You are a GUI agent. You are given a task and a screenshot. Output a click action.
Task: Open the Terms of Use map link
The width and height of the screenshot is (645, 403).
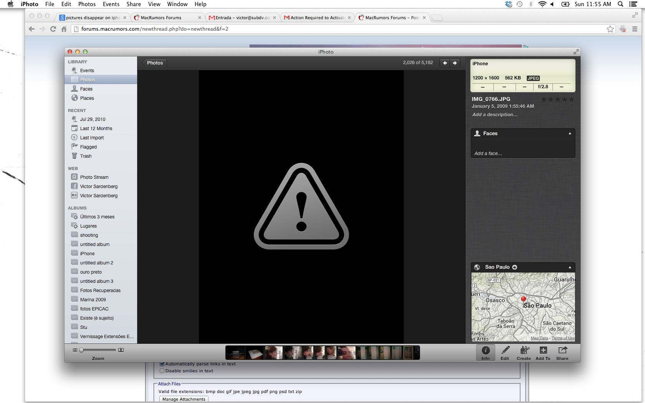tap(563, 338)
